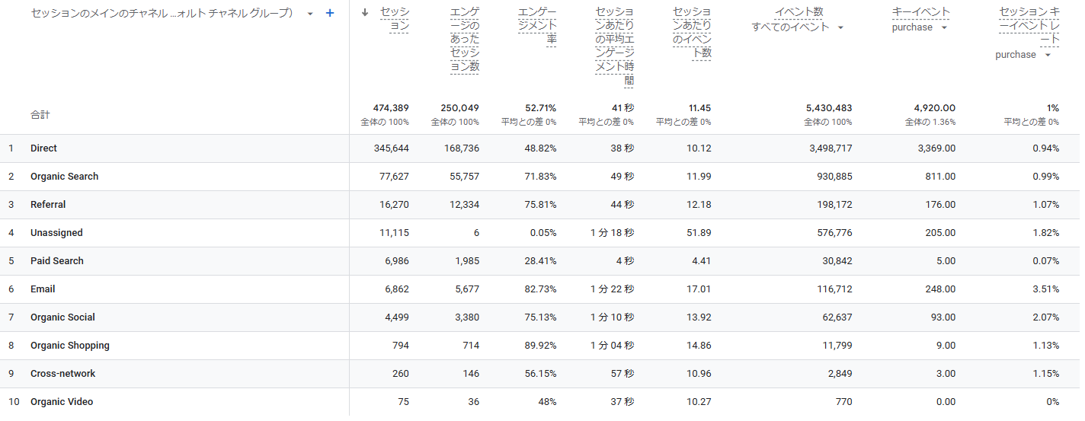1085x421 pixels.
Task: Click the plus icon to add a dimension
Action: click(330, 13)
